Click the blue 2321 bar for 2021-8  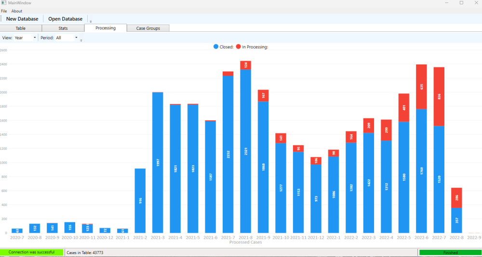pos(246,151)
